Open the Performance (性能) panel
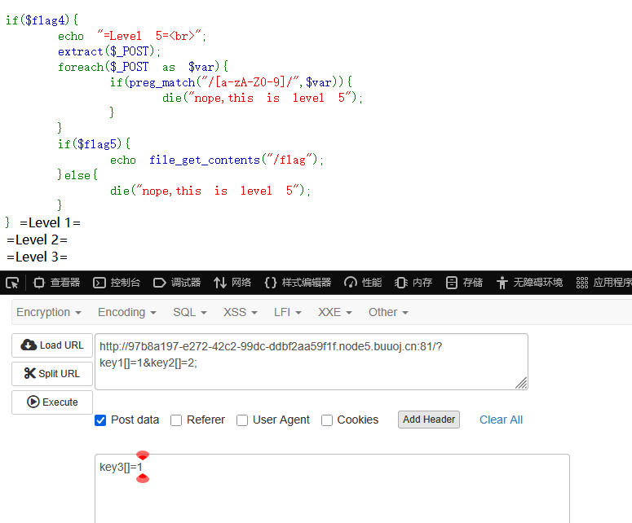The image size is (632, 523). click(x=363, y=283)
